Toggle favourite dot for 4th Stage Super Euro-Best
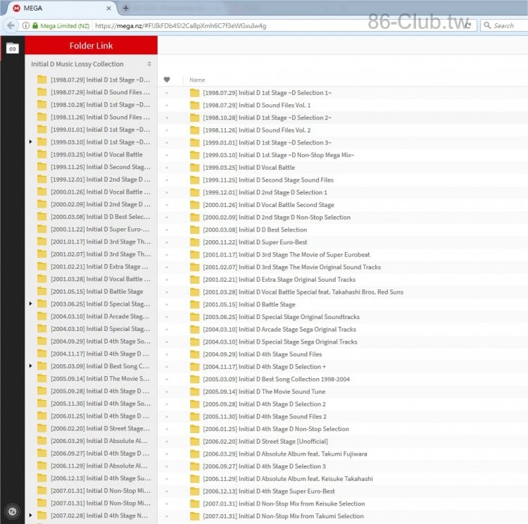Image resolution: width=528 pixels, height=524 pixels. click(167, 492)
